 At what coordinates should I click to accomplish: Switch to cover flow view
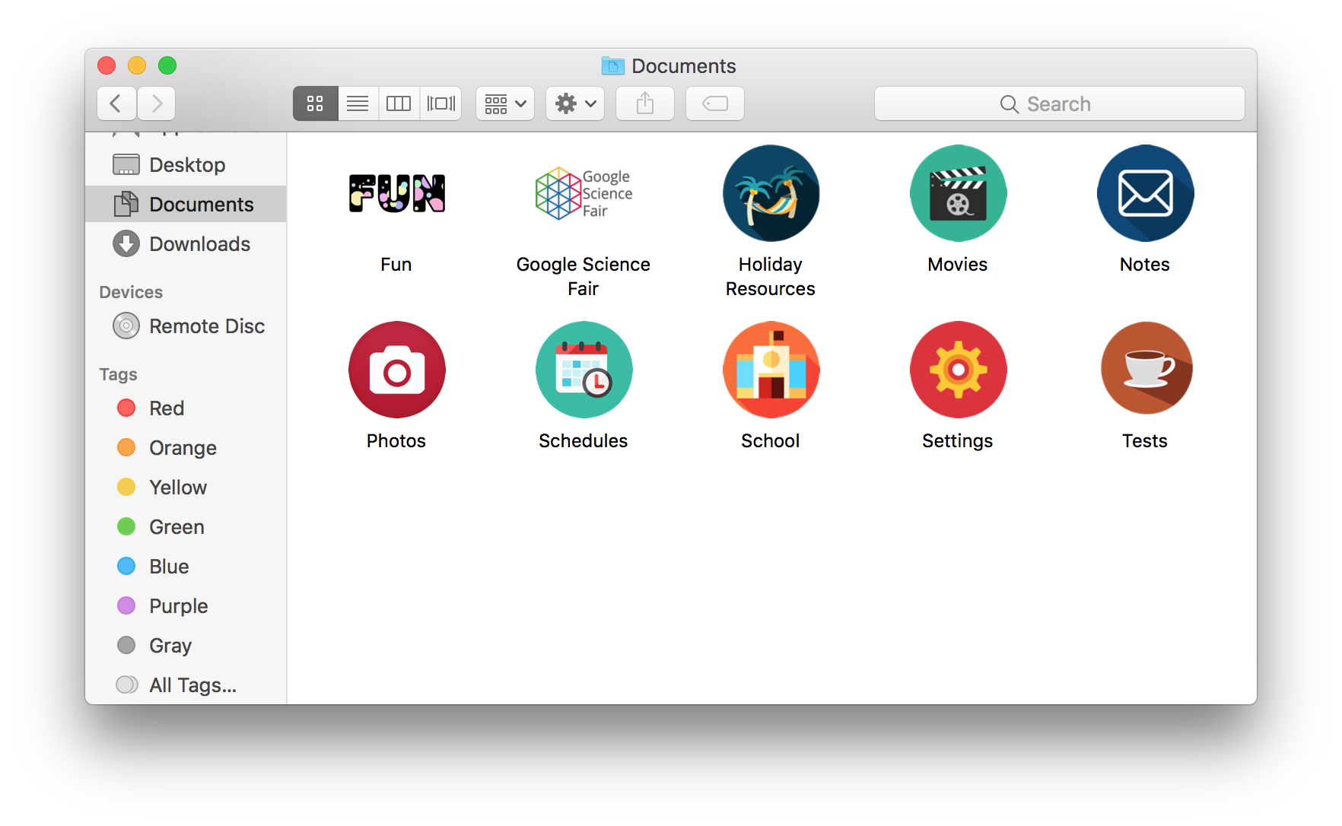click(x=441, y=103)
